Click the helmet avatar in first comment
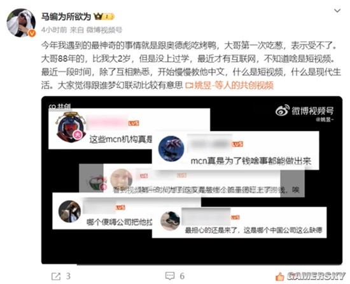 [x=71, y=127]
